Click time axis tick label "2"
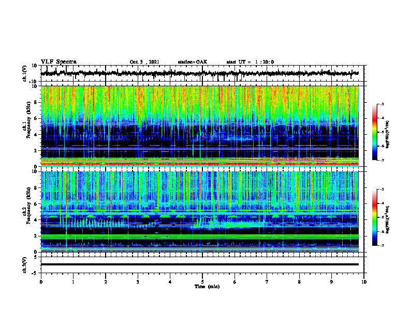The width and height of the screenshot is (410, 316). tap(106, 282)
